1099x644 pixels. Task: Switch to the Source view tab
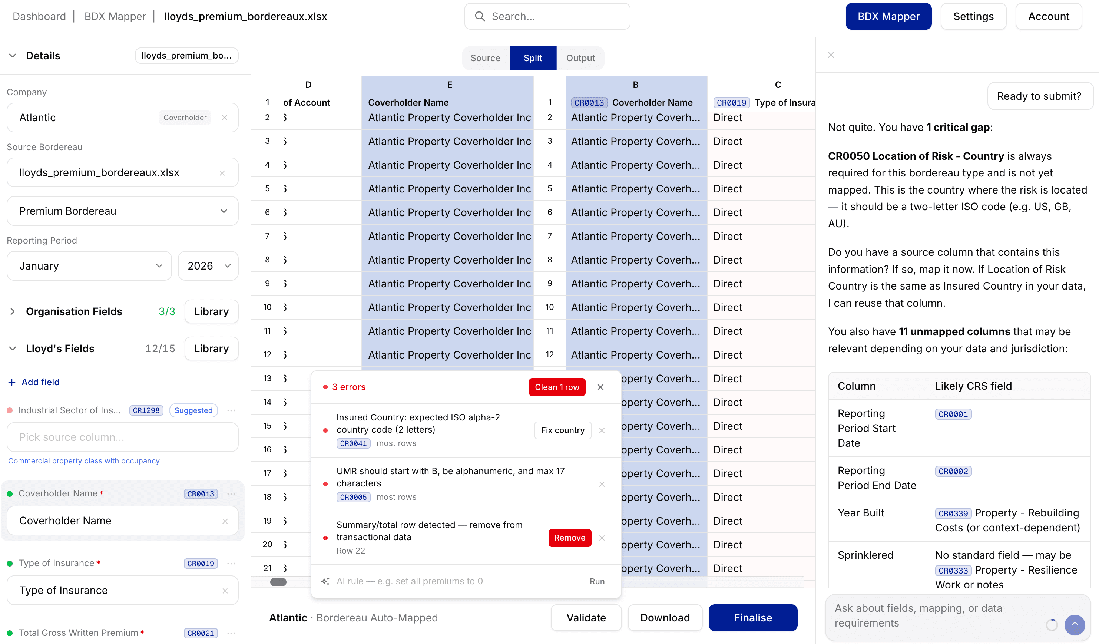tap(486, 58)
